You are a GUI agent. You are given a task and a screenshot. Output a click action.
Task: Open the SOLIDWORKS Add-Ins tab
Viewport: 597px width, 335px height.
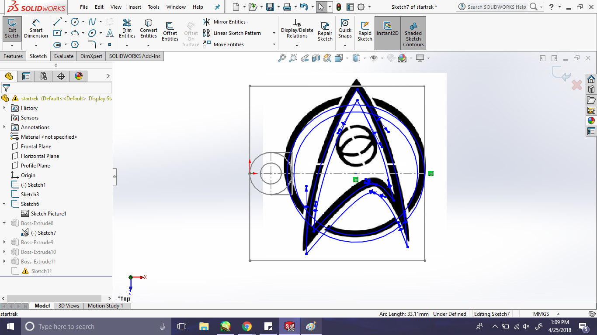(135, 56)
